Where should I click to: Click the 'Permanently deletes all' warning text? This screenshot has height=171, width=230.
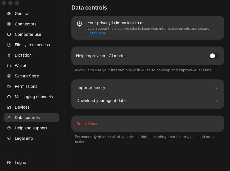click(146, 139)
